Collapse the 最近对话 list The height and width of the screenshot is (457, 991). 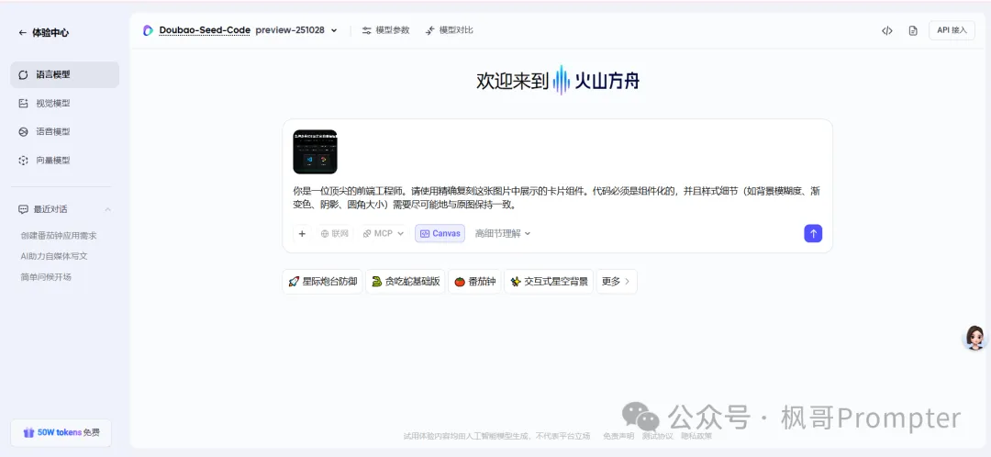coord(107,209)
